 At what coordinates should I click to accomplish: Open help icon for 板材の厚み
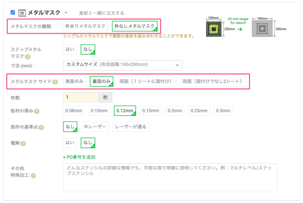37,112
